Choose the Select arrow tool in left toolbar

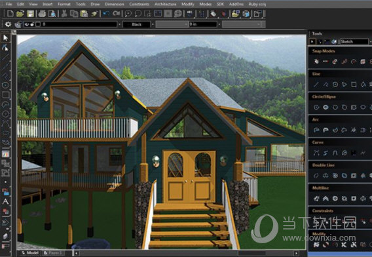(5, 38)
